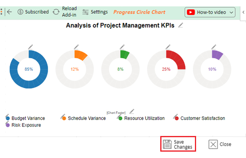The width and height of the screenshot is (246, 158).
Task: Open Settings label
Action: coord(99,12)
